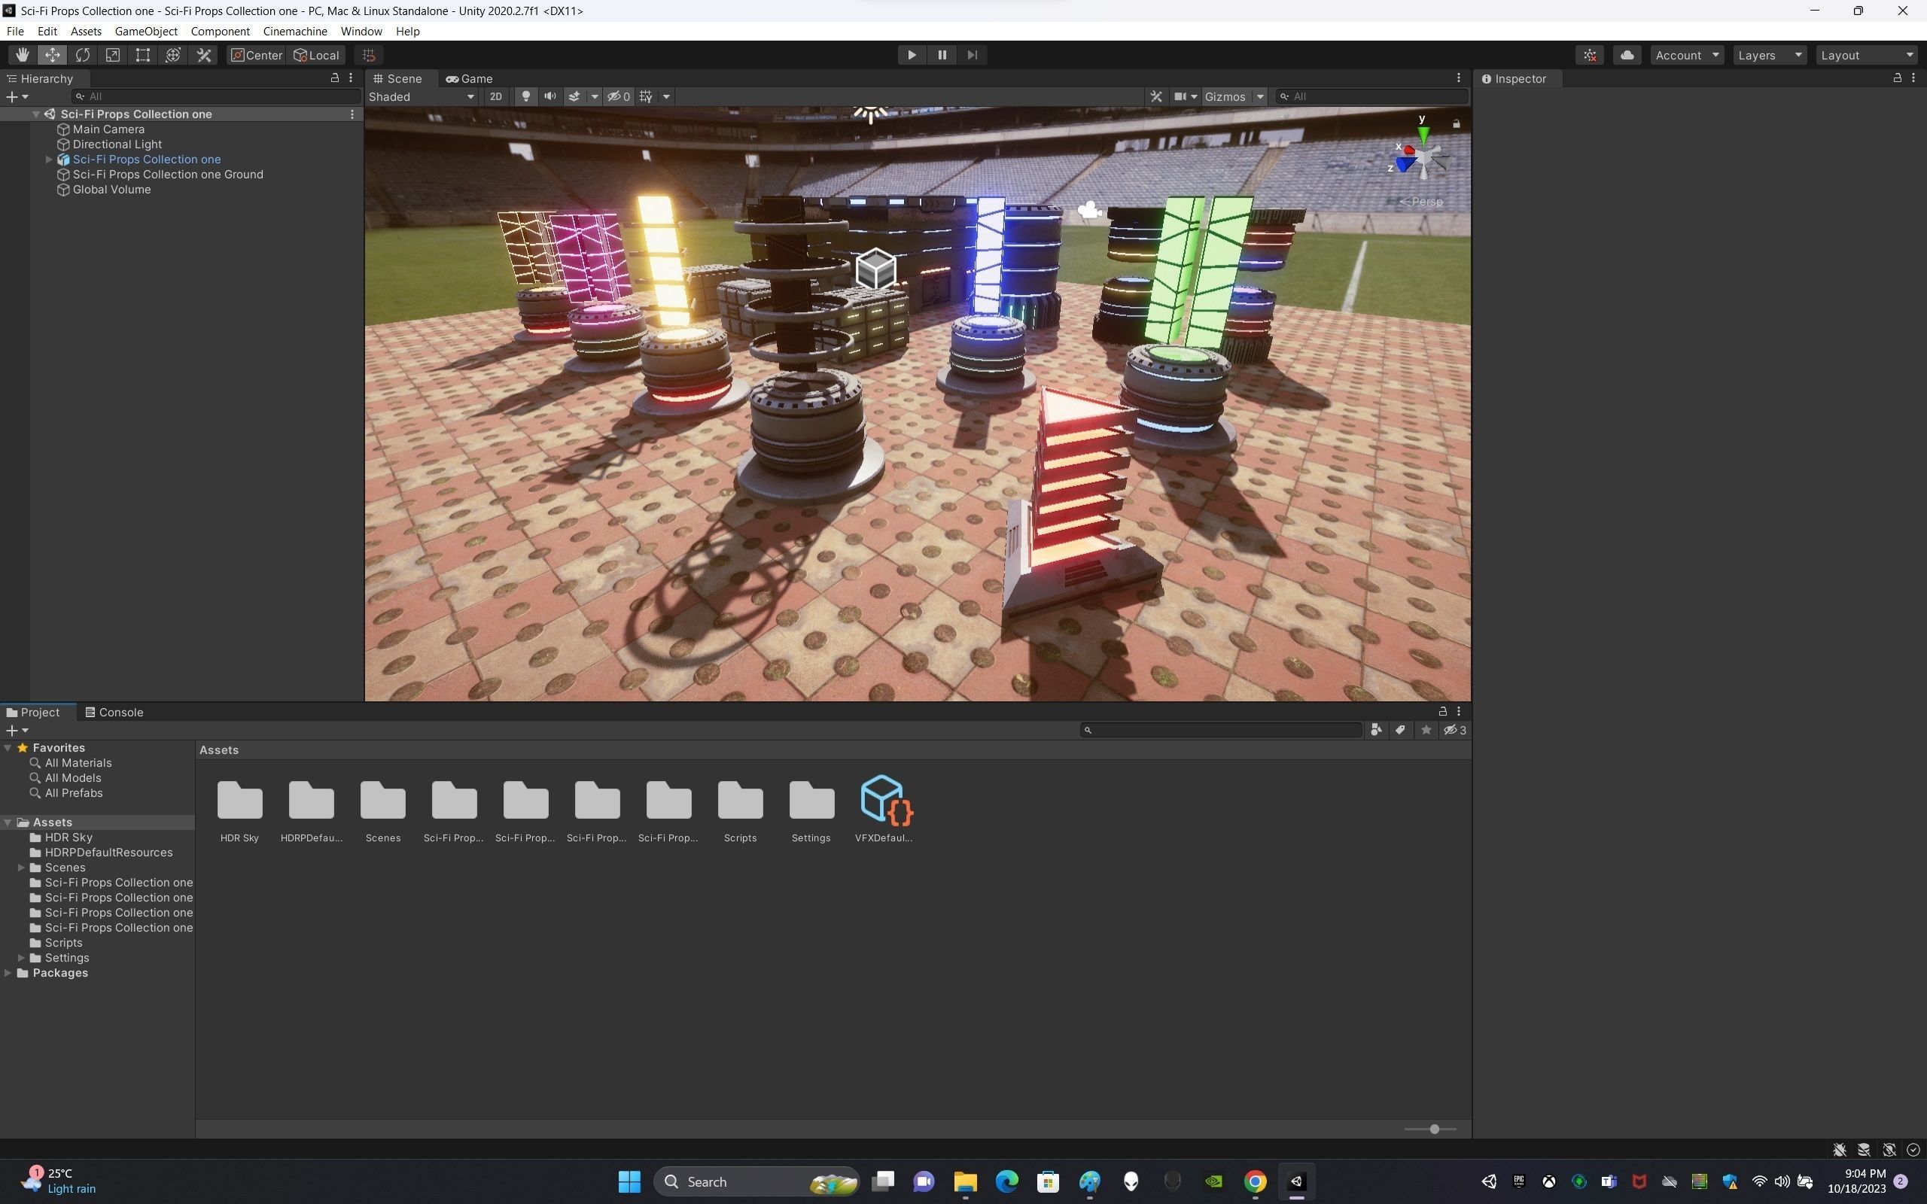
Task: Switch to the Console tab
Action: coord(114,712)
